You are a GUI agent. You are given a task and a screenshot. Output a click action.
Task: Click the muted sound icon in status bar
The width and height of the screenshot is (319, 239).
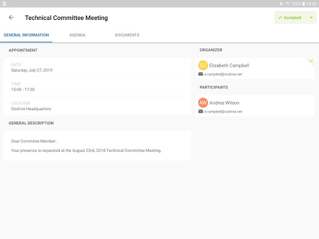[281, 4]
